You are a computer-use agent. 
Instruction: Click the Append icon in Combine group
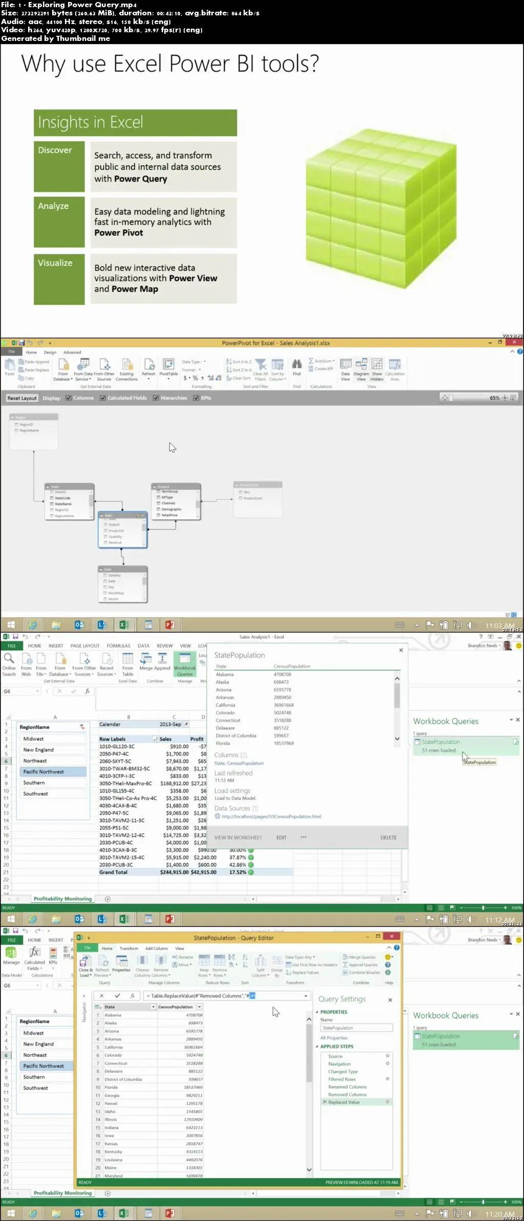162,661
